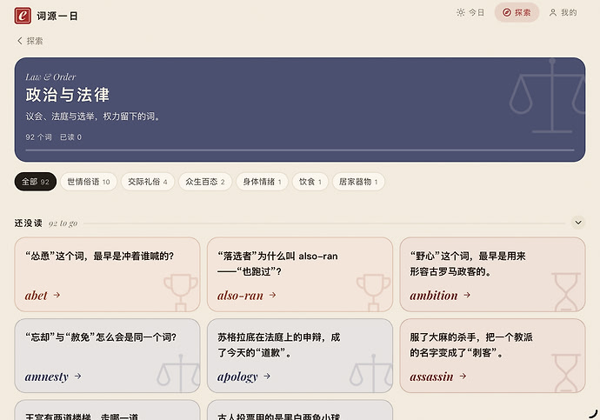Image resolution: width=600 pixels, height=420 pixels.
Task: Filter by 世情俗语 10 chip
Action: [89, 182]
